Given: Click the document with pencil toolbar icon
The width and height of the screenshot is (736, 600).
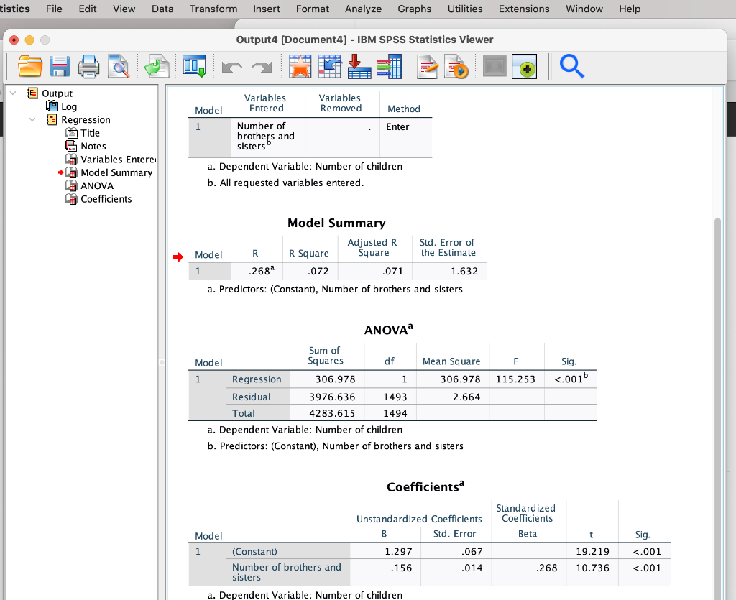Looking at the screenshot, I should coord(427,66).
